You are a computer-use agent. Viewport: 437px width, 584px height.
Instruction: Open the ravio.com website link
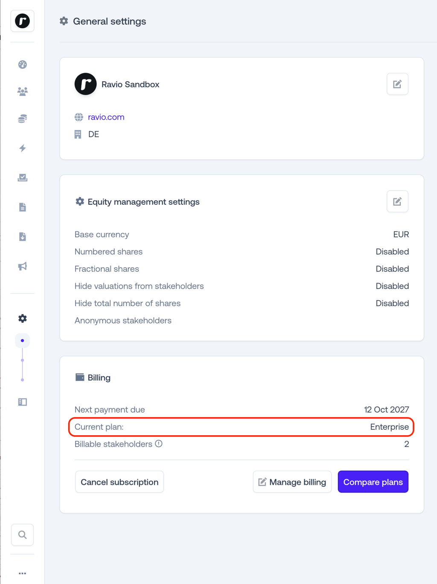click(x=106, y=117)
